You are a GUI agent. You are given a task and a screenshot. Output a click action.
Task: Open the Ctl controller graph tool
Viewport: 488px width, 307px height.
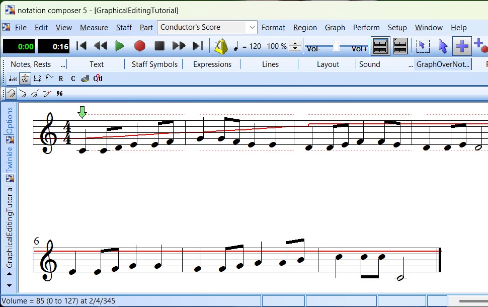[98, 79]
